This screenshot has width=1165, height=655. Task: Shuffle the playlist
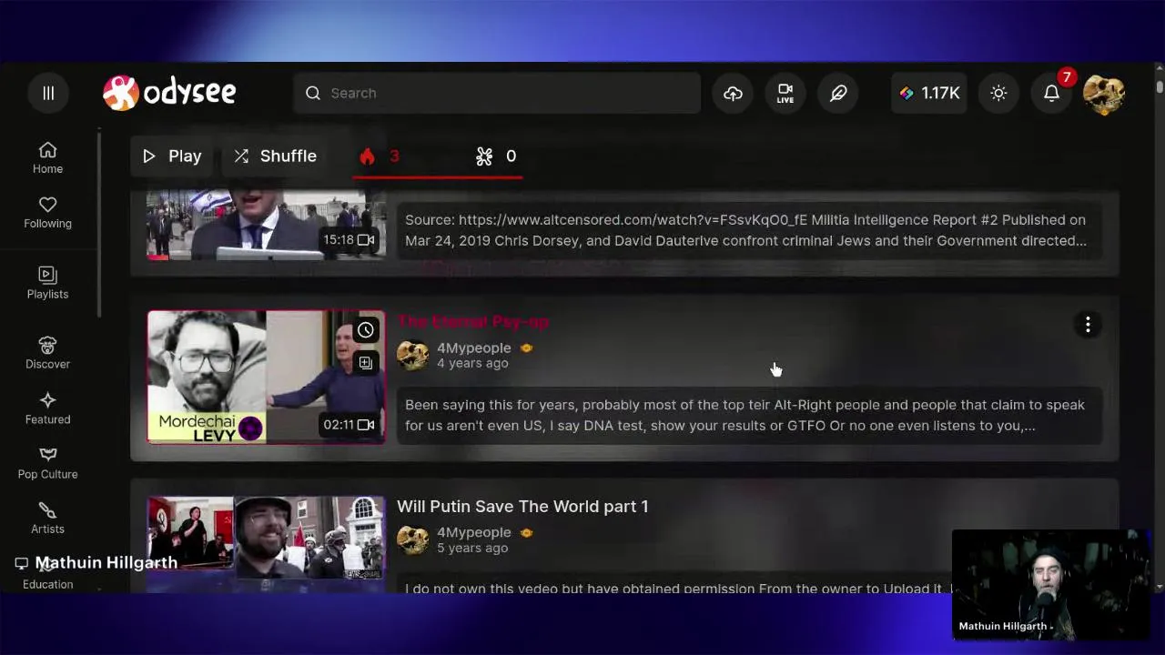click(x=275, y=156)
